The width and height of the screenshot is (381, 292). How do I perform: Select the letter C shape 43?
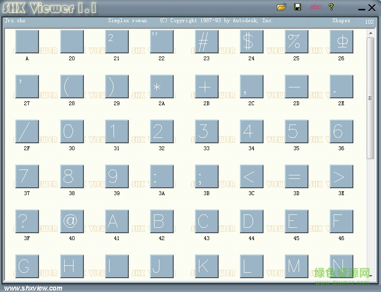206,221
